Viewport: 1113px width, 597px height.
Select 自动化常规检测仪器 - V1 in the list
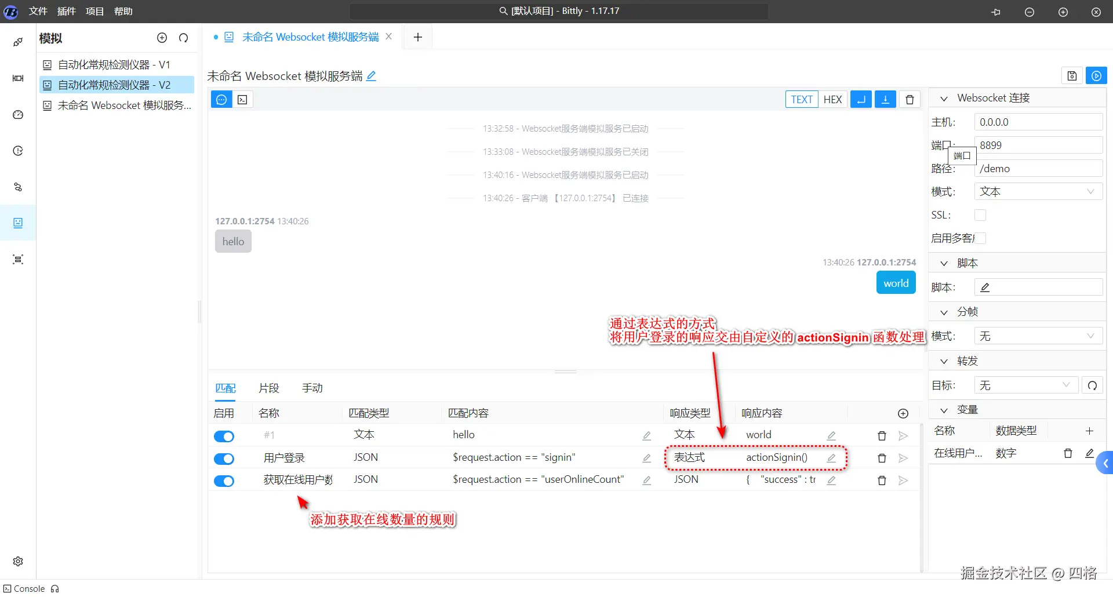click(117, 65)
